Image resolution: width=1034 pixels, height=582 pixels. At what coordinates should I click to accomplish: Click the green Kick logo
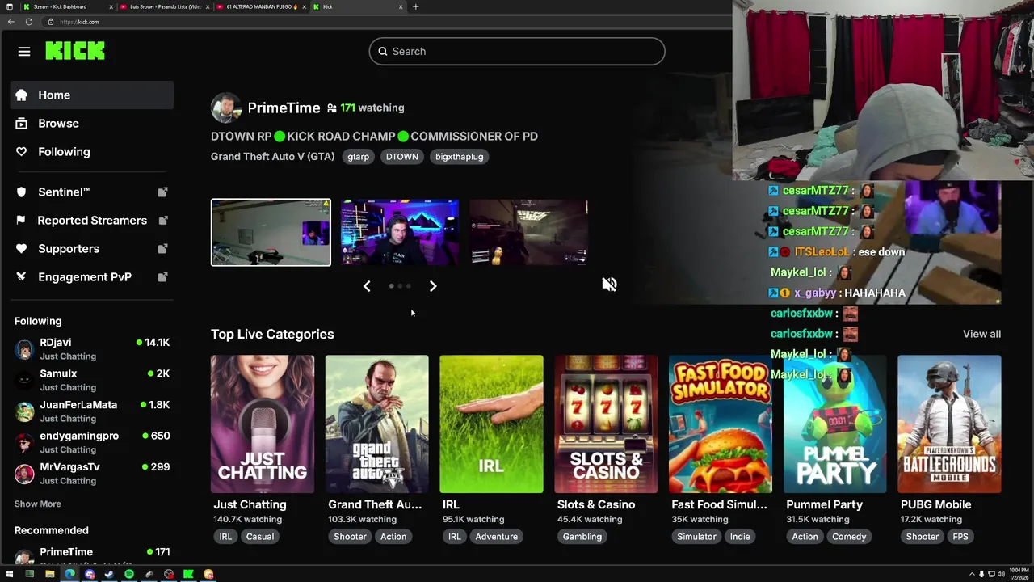[75, 51]
